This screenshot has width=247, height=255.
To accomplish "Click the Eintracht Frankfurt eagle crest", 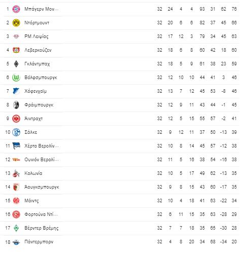I will (16, 119).
